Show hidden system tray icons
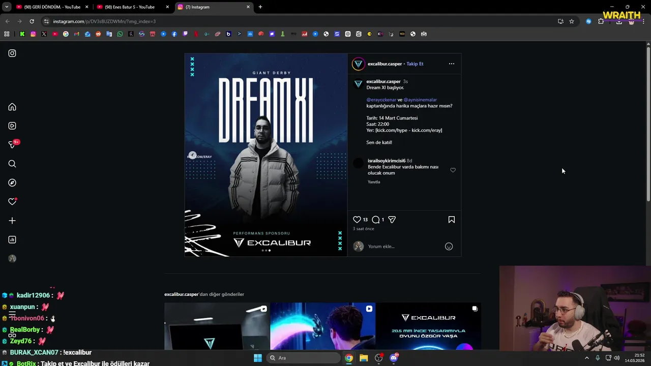The image size is (651, 366). coord(586,358)
